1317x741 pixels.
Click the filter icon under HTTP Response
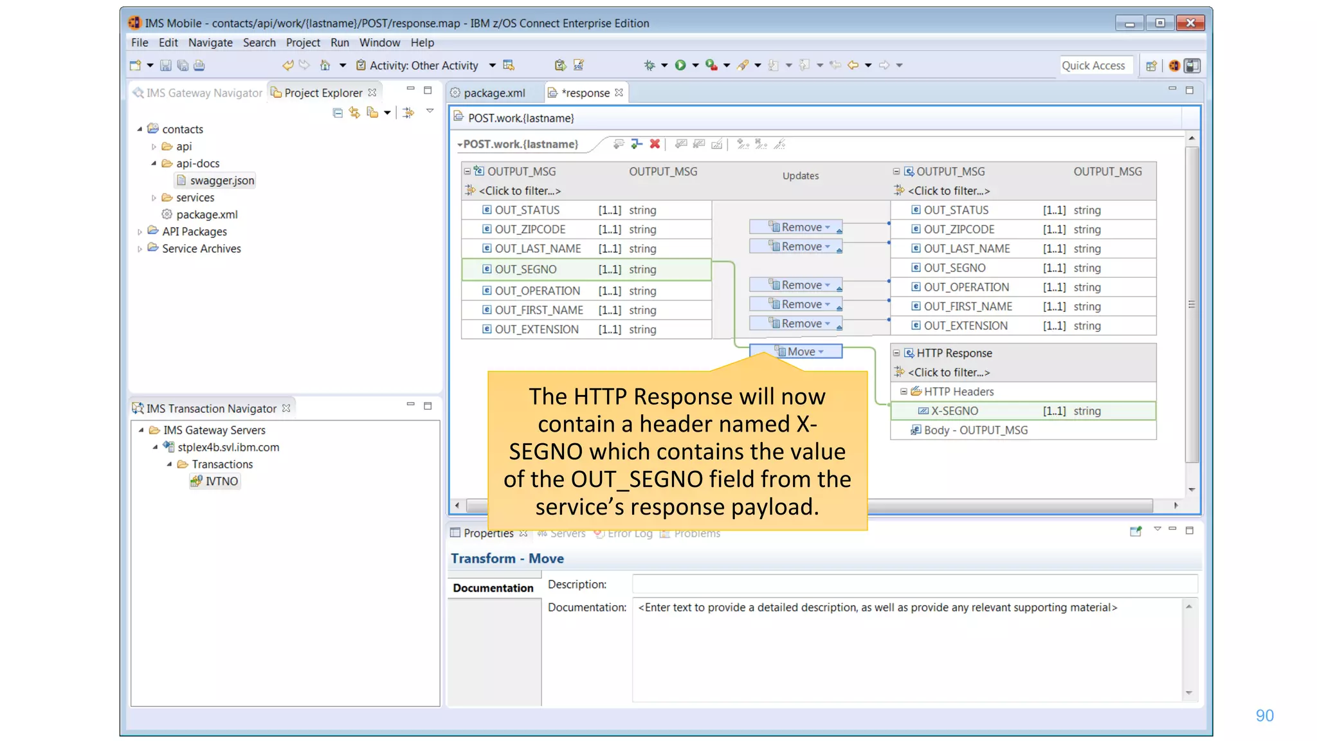point(899,372)
